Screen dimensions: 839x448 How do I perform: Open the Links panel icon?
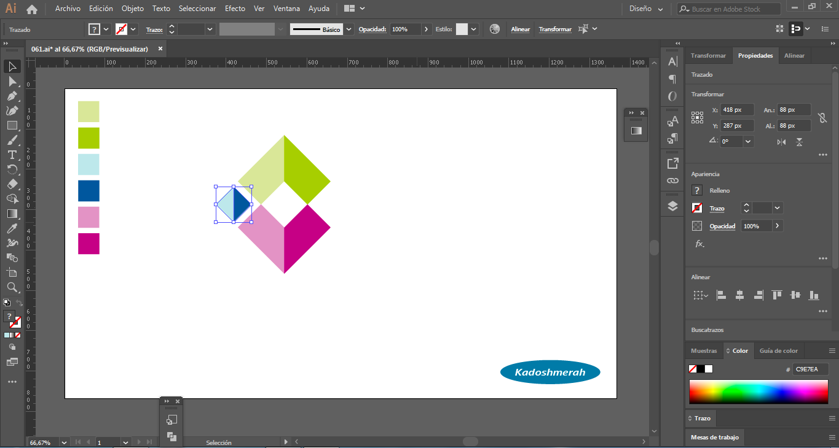coord(672,181)
